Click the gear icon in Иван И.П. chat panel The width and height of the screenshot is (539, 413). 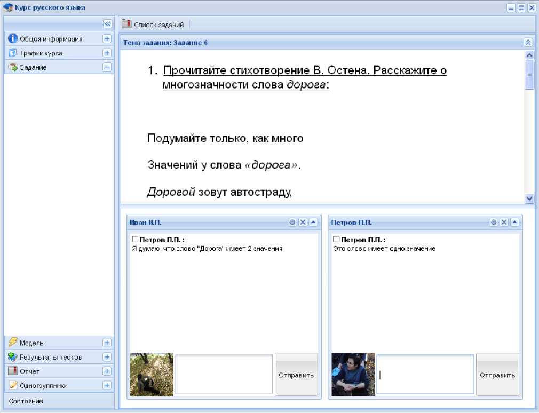click(x=292, y=223)
